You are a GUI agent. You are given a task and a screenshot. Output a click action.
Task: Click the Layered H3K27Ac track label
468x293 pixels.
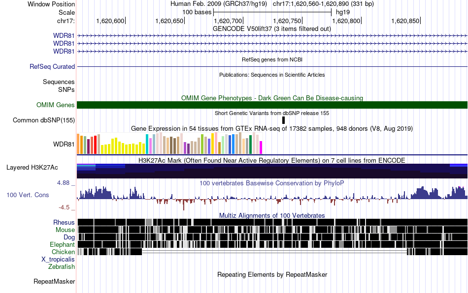(x=32, y=167)
